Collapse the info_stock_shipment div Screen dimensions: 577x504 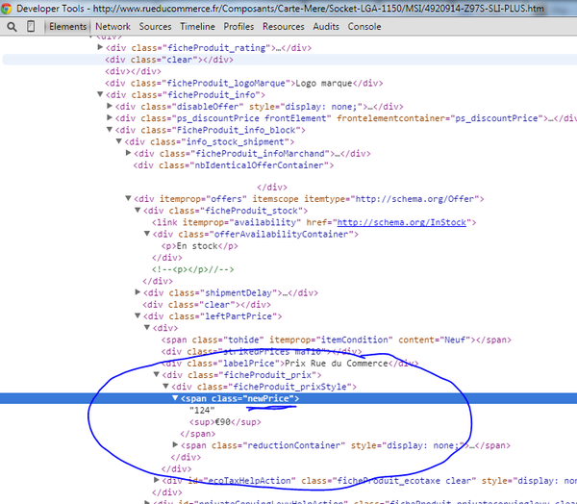coord(119,141)
